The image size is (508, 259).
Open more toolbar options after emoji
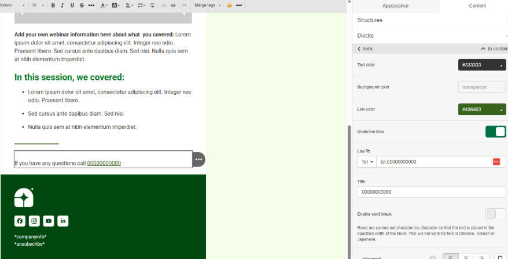click(x=239, y=5)
